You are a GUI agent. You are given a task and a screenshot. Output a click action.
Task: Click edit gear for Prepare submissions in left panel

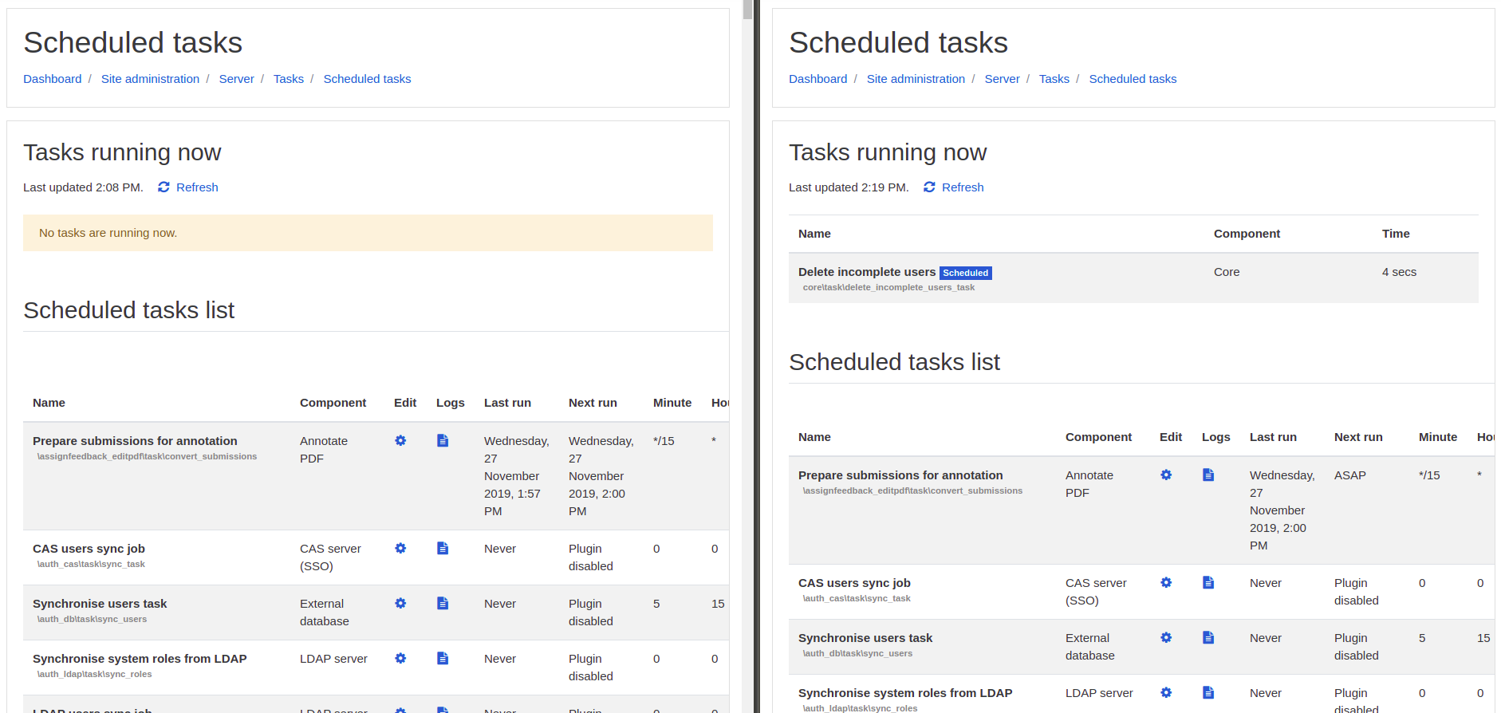(400, 440)
